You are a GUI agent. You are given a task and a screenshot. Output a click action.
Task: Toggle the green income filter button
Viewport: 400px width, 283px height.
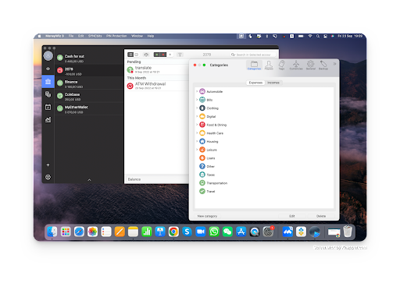(157, 55)
